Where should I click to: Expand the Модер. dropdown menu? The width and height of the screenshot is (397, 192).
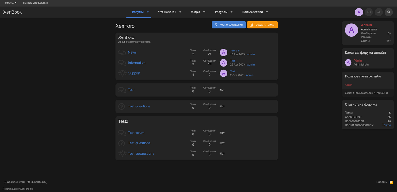point(11,3)
